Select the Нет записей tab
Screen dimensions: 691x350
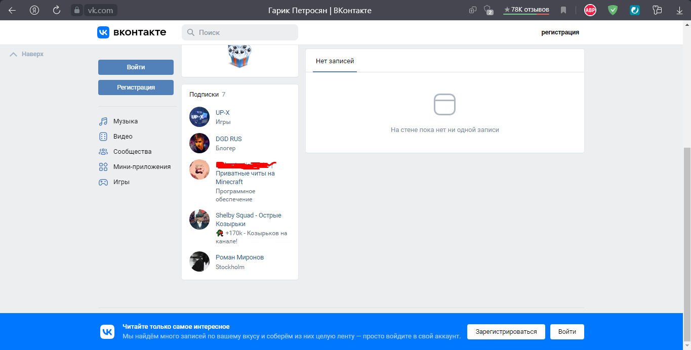(335, 61)
